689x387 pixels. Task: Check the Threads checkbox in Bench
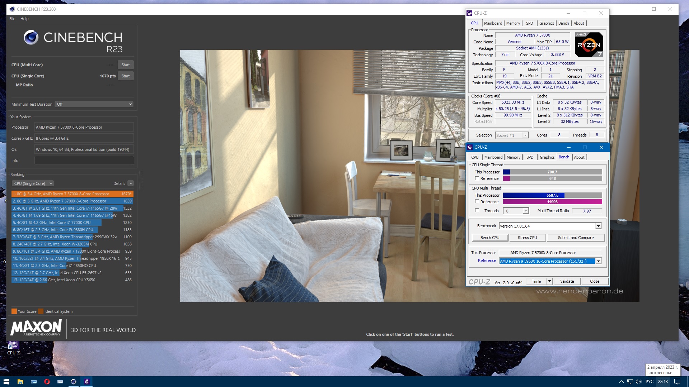[x=477, y=211]
